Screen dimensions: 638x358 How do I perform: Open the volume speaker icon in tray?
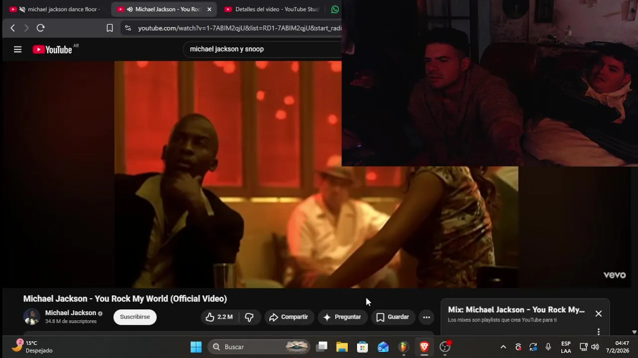tap(595, 347)
